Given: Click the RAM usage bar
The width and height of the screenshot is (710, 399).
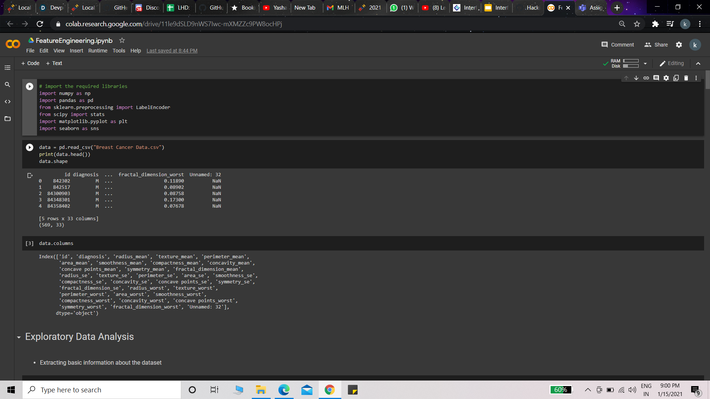Looking at the screenshot, I should (x=630, y=61).
